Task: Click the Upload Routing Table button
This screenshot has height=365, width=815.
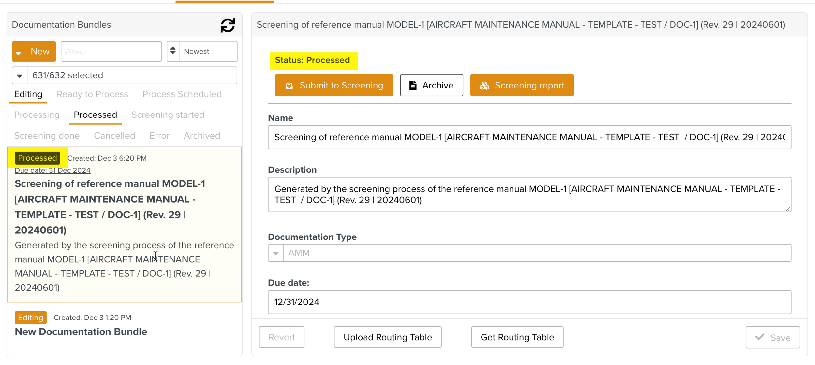Action: [387, 337]
